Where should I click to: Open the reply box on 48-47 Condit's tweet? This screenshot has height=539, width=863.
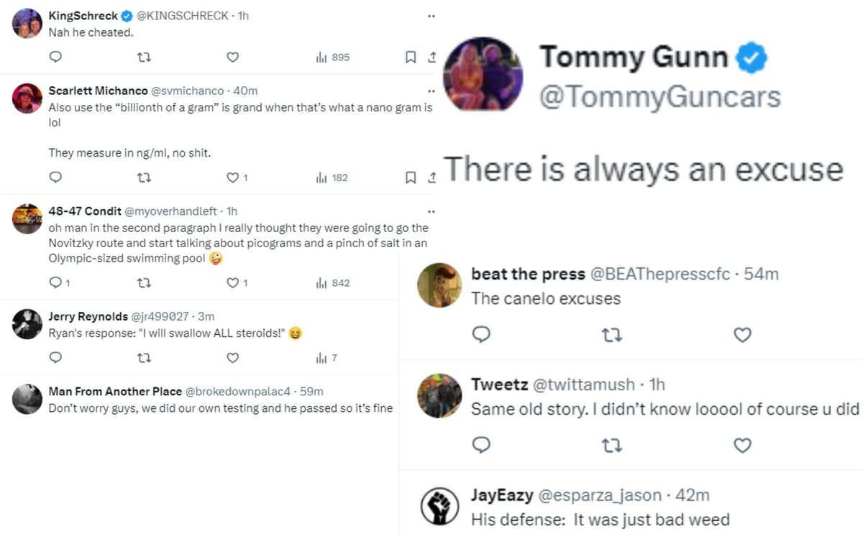click(55, 282)
